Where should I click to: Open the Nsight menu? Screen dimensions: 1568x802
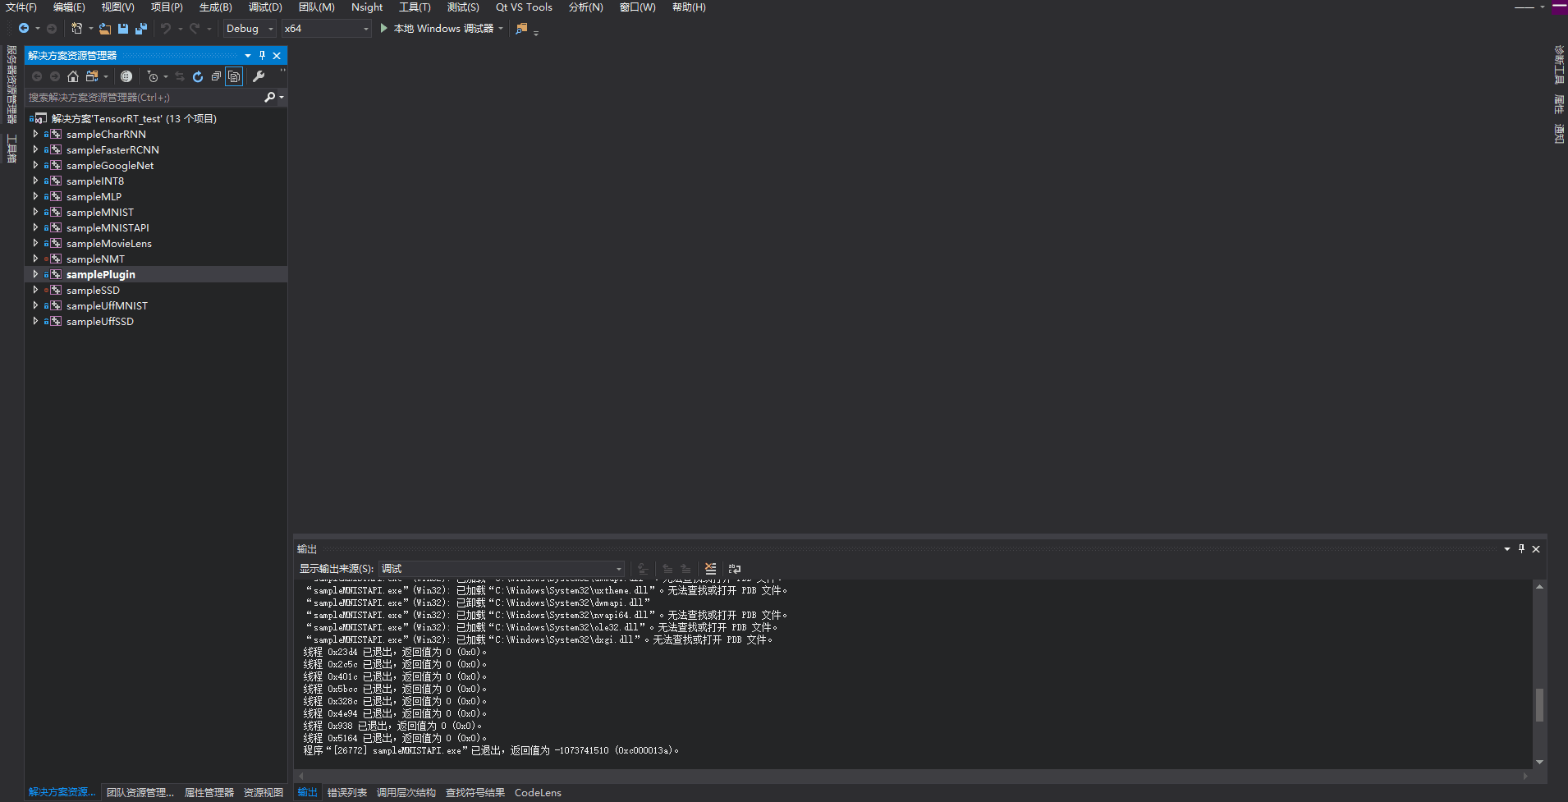(367, 7)
